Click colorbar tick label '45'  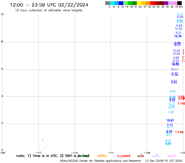coord(172,7)
